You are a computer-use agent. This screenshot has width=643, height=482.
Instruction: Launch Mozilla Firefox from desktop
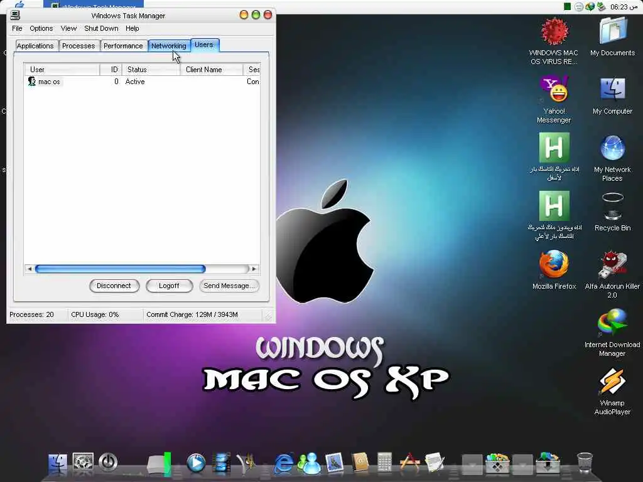(554, 265)
